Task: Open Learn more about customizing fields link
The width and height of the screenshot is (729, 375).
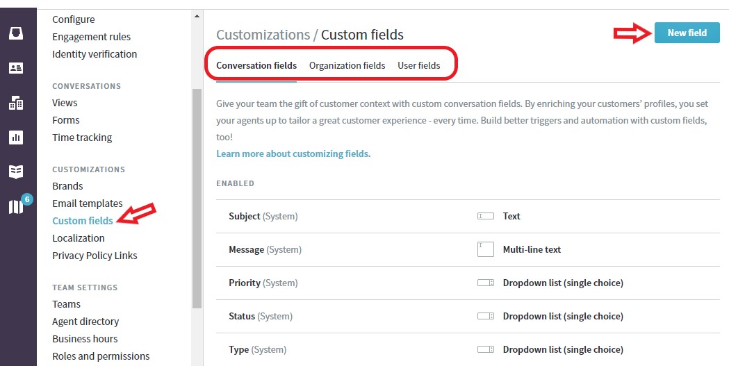Action: point(293,153)
